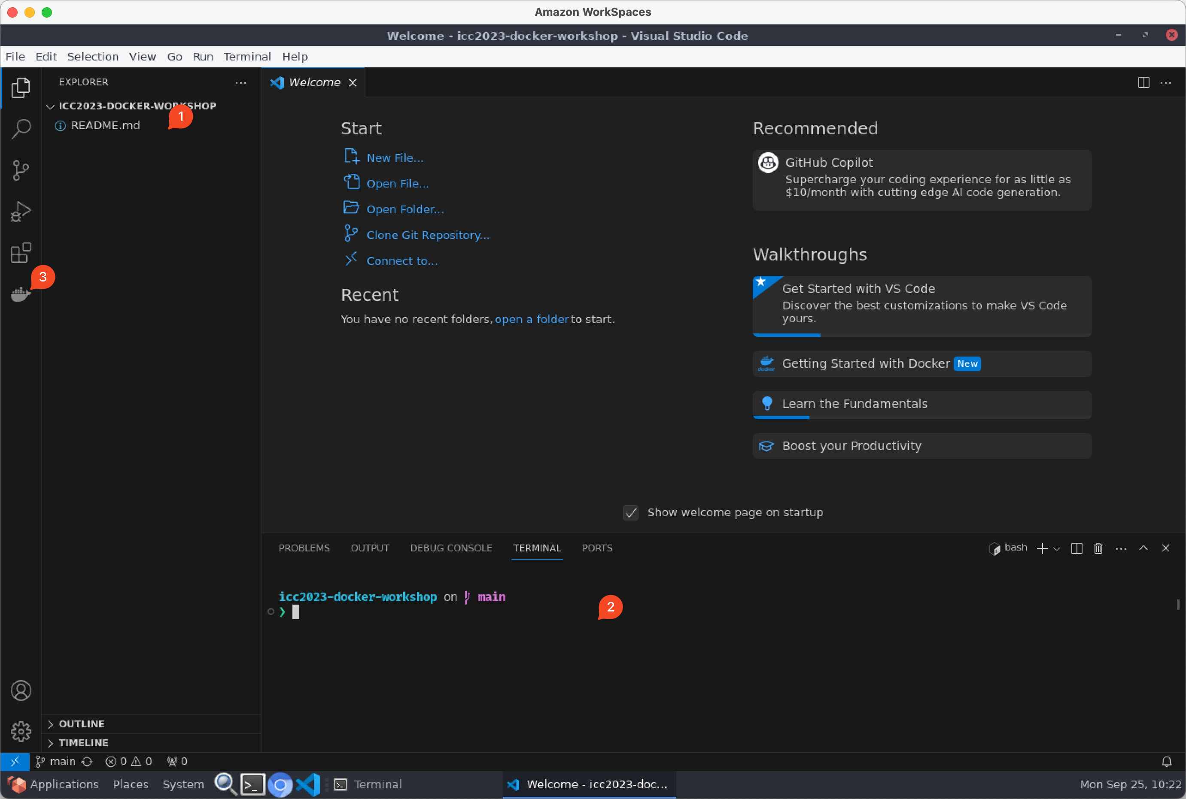Maximize the panel size with caret

pos(1143,548)
